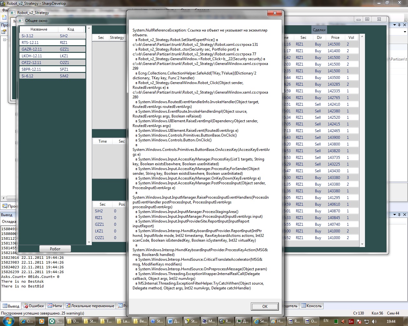Click the Time column header
This screenshot has height=326, width=408.
point(103,141)
